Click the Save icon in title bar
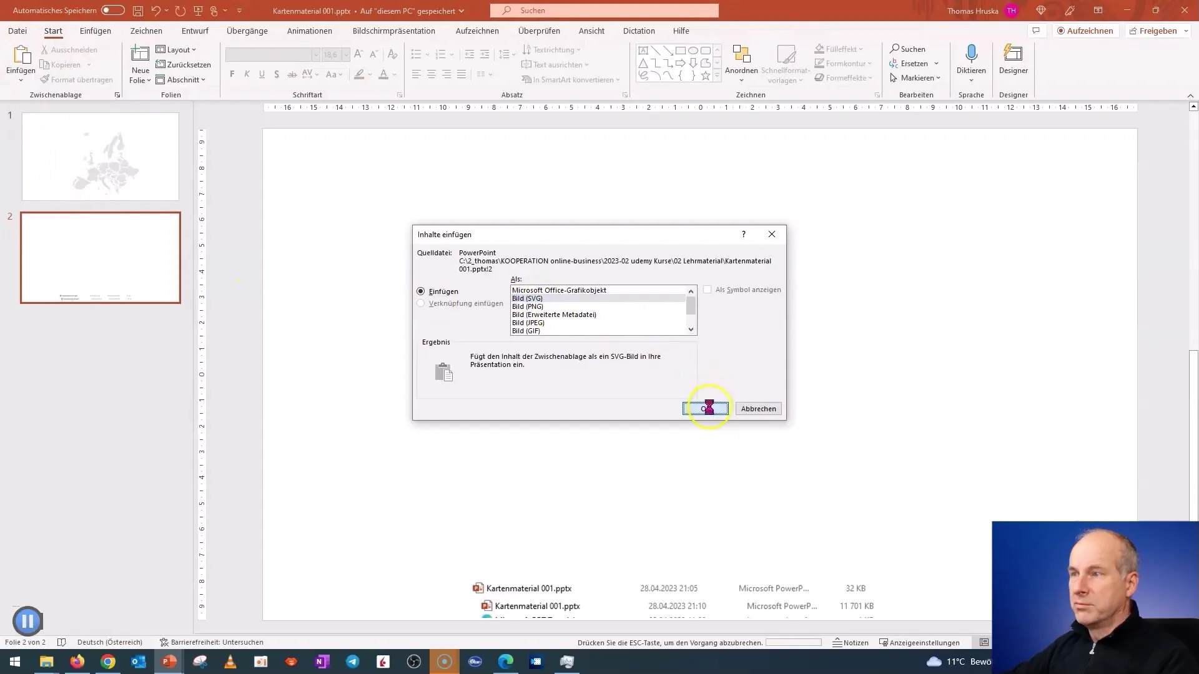Viewport: 1199px width, 674px height. (138, 11)
